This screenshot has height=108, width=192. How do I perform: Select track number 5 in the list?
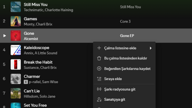tap(4, 64)
